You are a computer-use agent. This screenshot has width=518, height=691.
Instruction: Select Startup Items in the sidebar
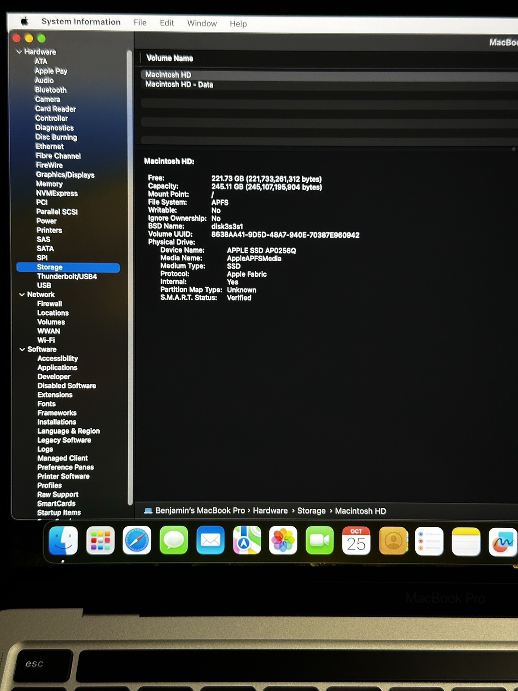[59, 513]
